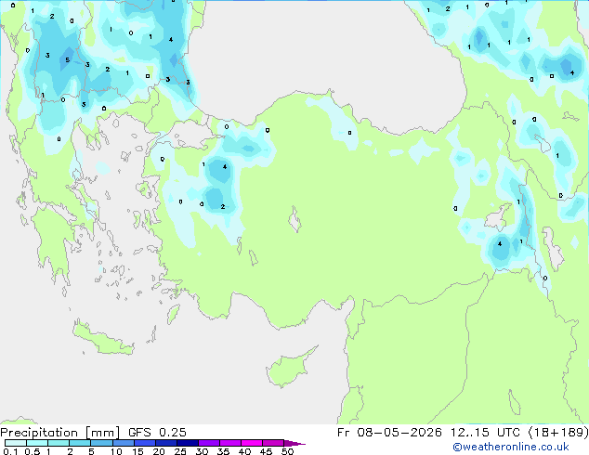Click the dark navy 25-30 legend swatch
The width and height of the screenshot is (589, 455).
pos(188,443)
